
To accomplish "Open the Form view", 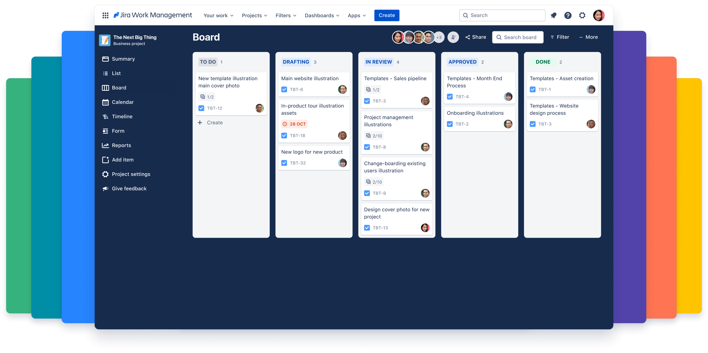I will pyautogui.click(x=117, y=130).
